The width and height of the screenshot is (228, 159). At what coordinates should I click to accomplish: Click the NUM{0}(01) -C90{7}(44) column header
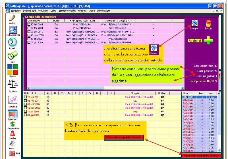(118, 21)
